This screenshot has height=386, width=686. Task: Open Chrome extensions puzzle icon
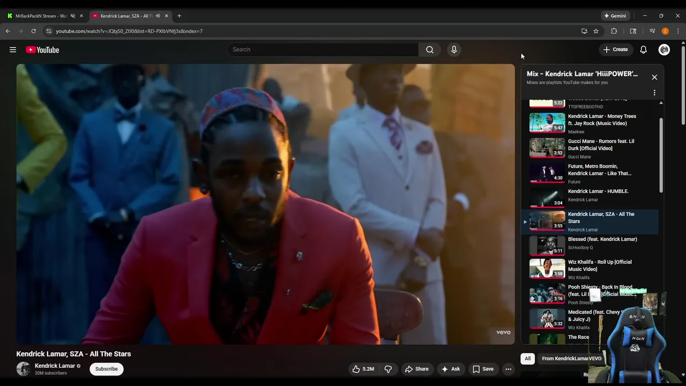(614, 31)
